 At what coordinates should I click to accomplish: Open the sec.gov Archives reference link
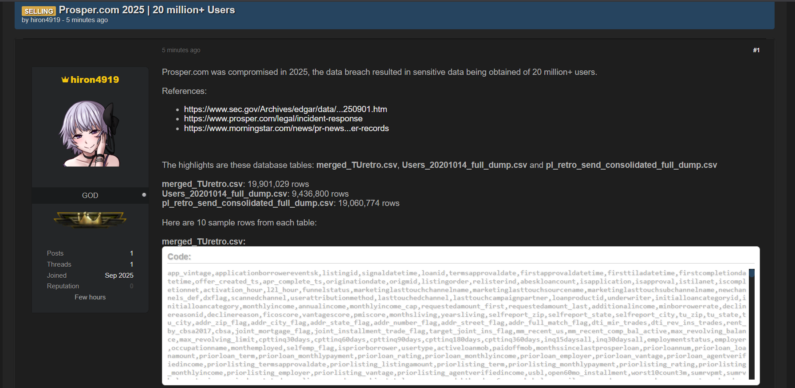285,109
